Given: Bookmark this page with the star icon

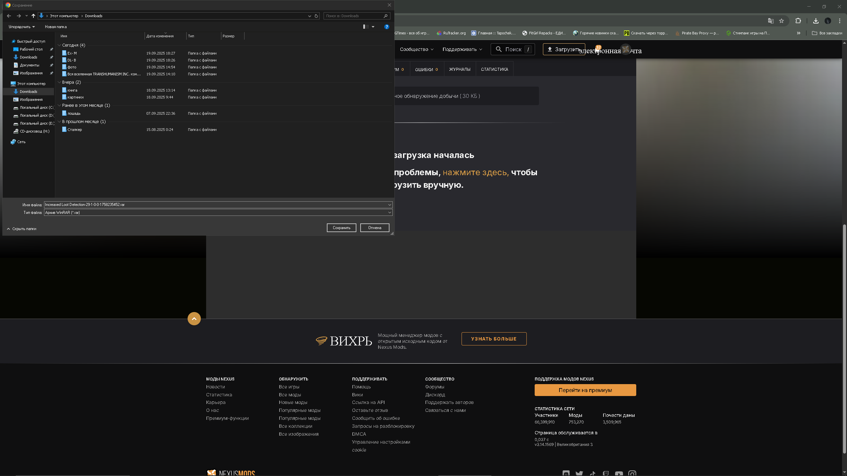Looking at the screenshot, I should click(x=781, y=21).
